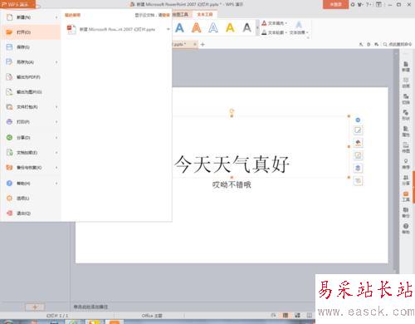Click the layers floating icon beside text box
Image resolution: width=415 pixels, height=324 pixels.
tap(358, 168)
